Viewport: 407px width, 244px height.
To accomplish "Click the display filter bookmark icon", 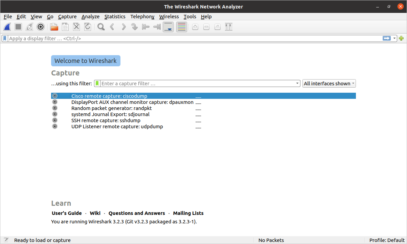I will click(5, 39).
